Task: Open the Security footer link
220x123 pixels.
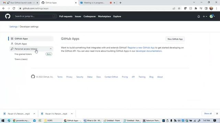Action: tap(80, 77)
